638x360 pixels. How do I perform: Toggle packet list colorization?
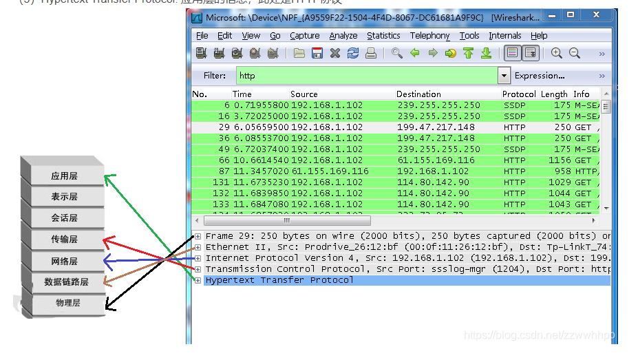(512, 53)
